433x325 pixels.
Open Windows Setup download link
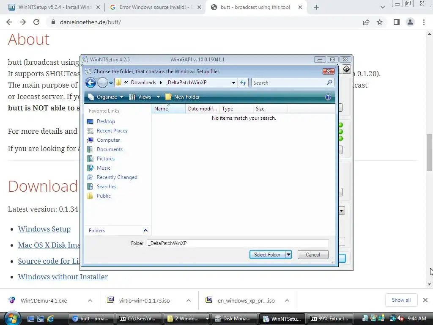pyautogui.click(x=44, y=229)
